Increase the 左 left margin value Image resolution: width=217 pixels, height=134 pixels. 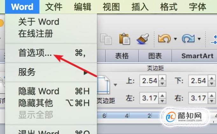tap(162, 96)
